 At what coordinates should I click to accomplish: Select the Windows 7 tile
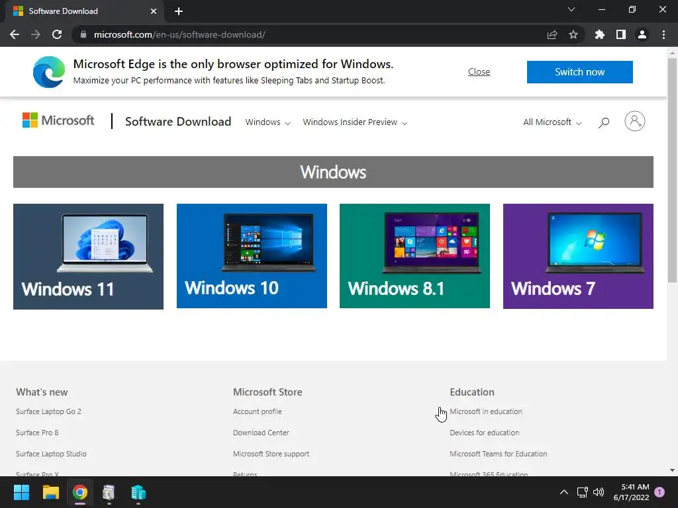578,256
